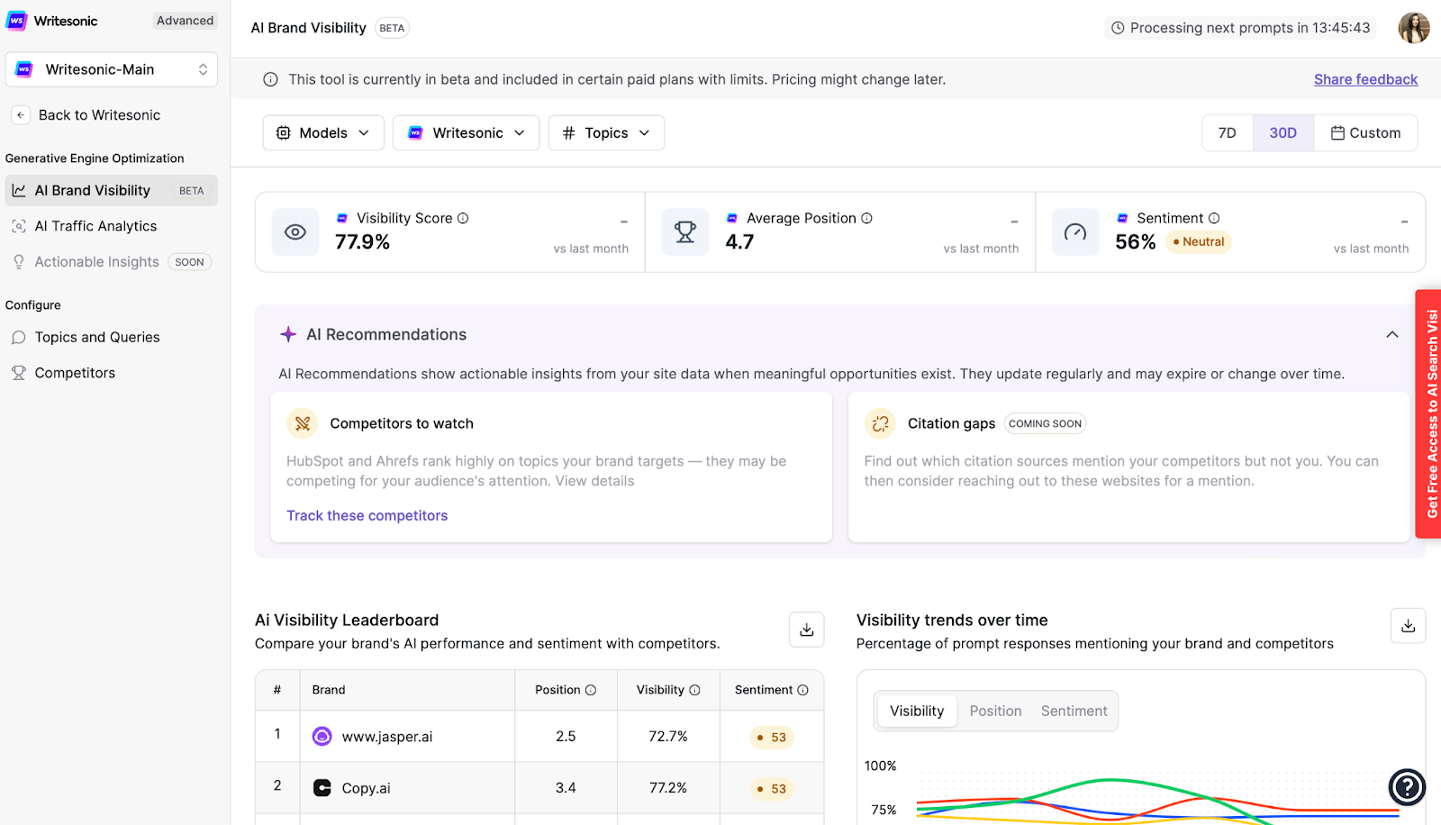
Task: Click the info icon next to Sentiment
Action: (1214, 218)
